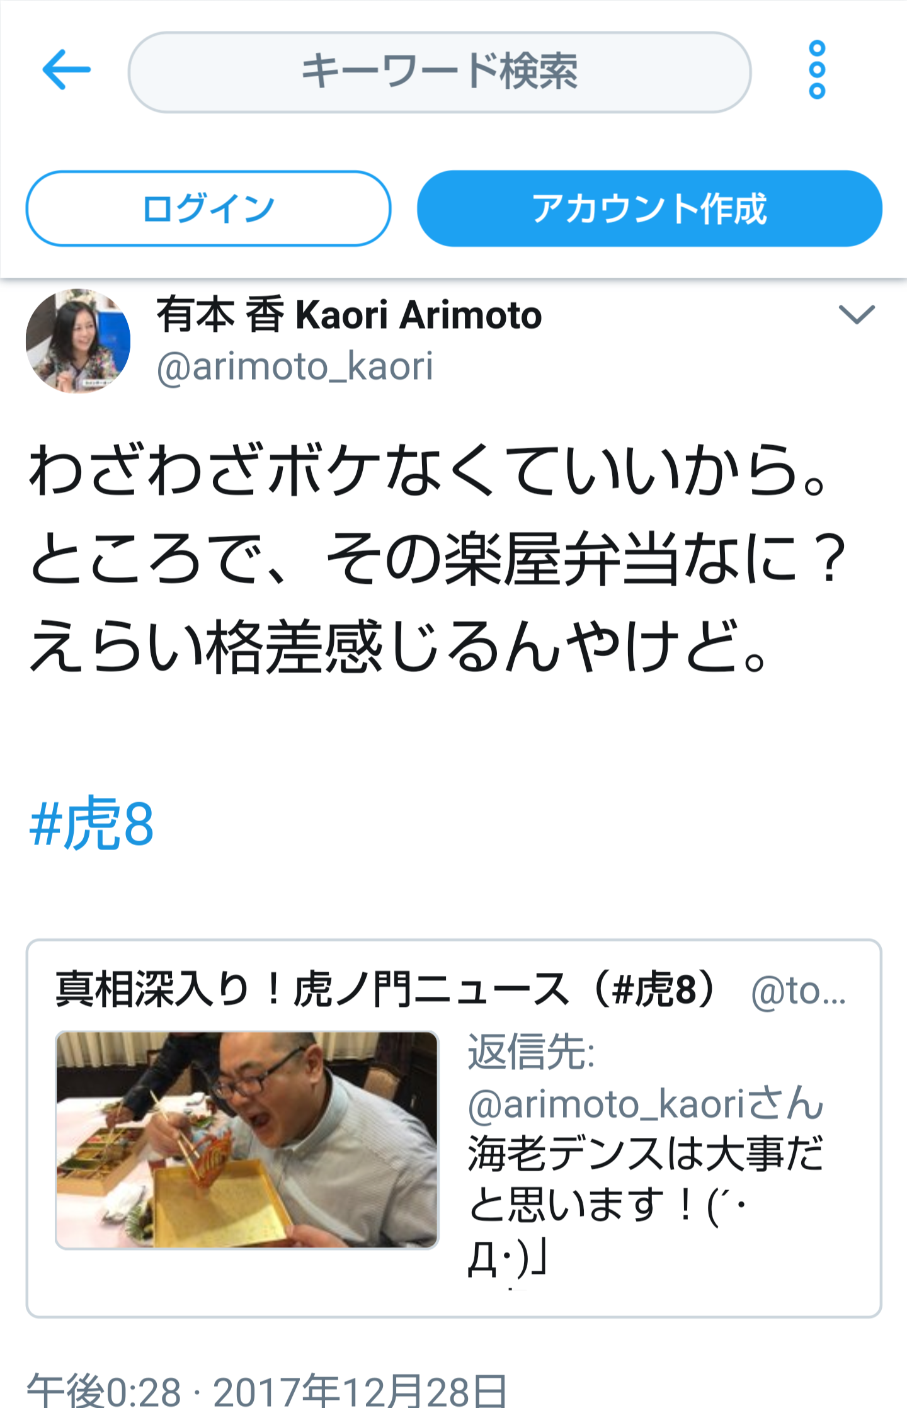Open the quoted tweet text 海老デンスは大事だ
Image resolution: width=907 pixels, height=1408 pixels.
click(646, 1154)
